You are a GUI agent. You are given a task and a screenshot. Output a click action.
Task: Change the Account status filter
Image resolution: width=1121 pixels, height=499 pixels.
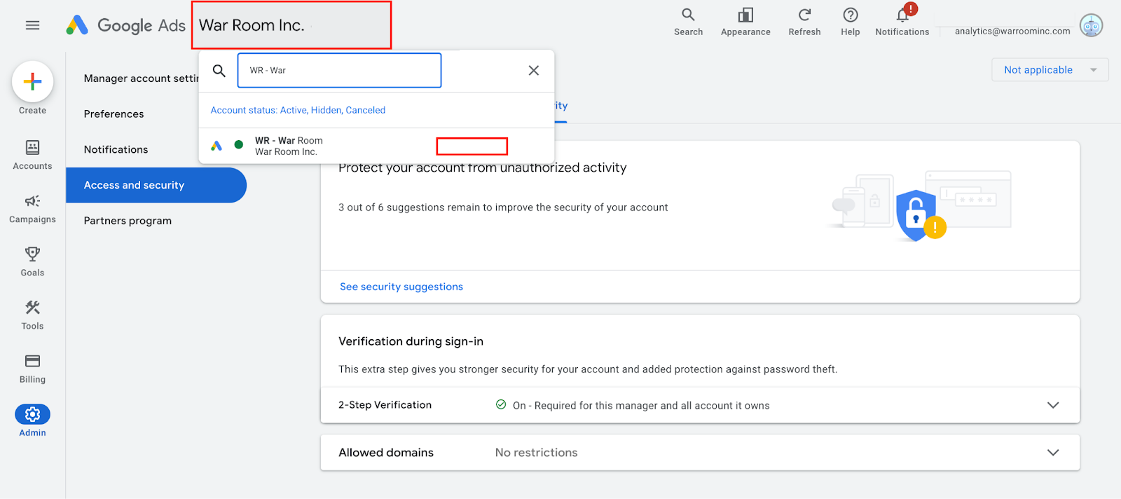click(298, 110)
